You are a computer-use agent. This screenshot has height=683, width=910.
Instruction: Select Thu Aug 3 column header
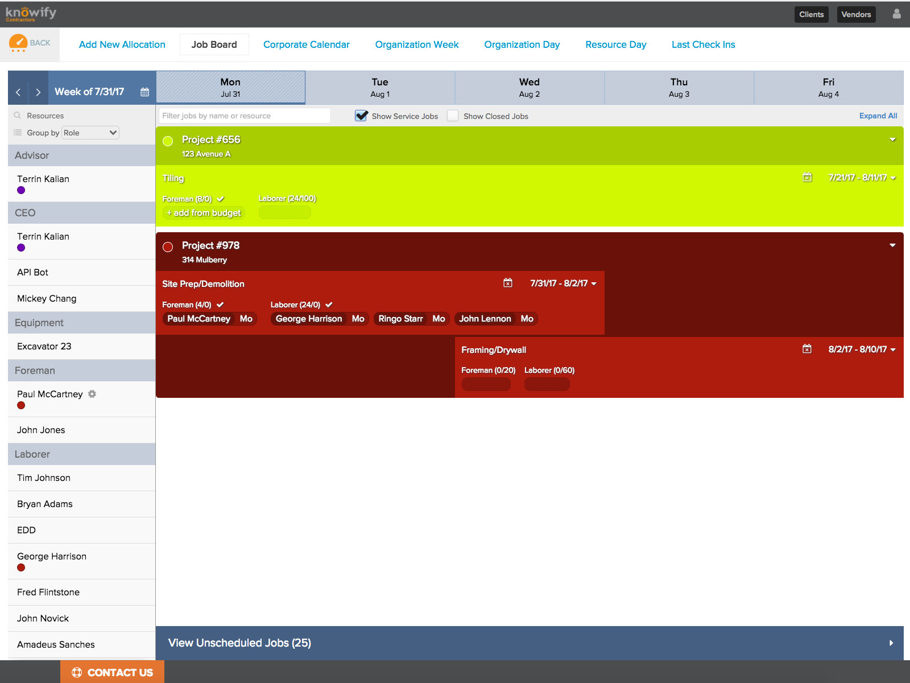(679, 87)
